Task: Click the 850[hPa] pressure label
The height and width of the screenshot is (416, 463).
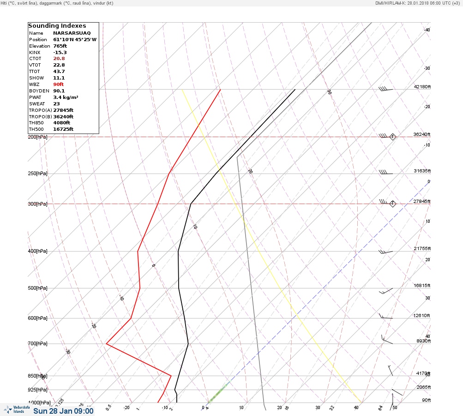Action: click(x=37, y=376)
